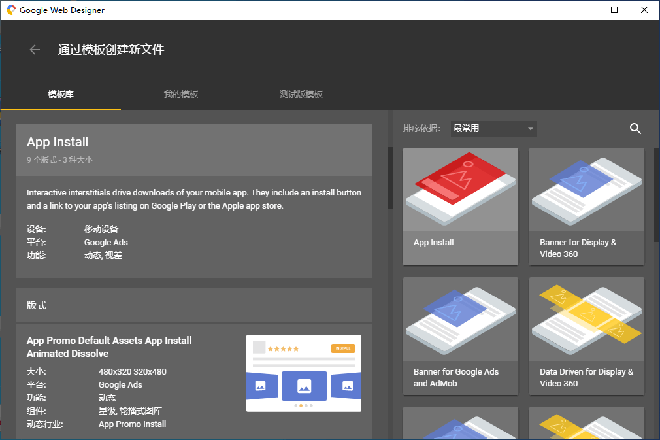The height and width of the screenshot is (440, 660).
Task: Select the 模板库 tab
Action: coord(61,93)
